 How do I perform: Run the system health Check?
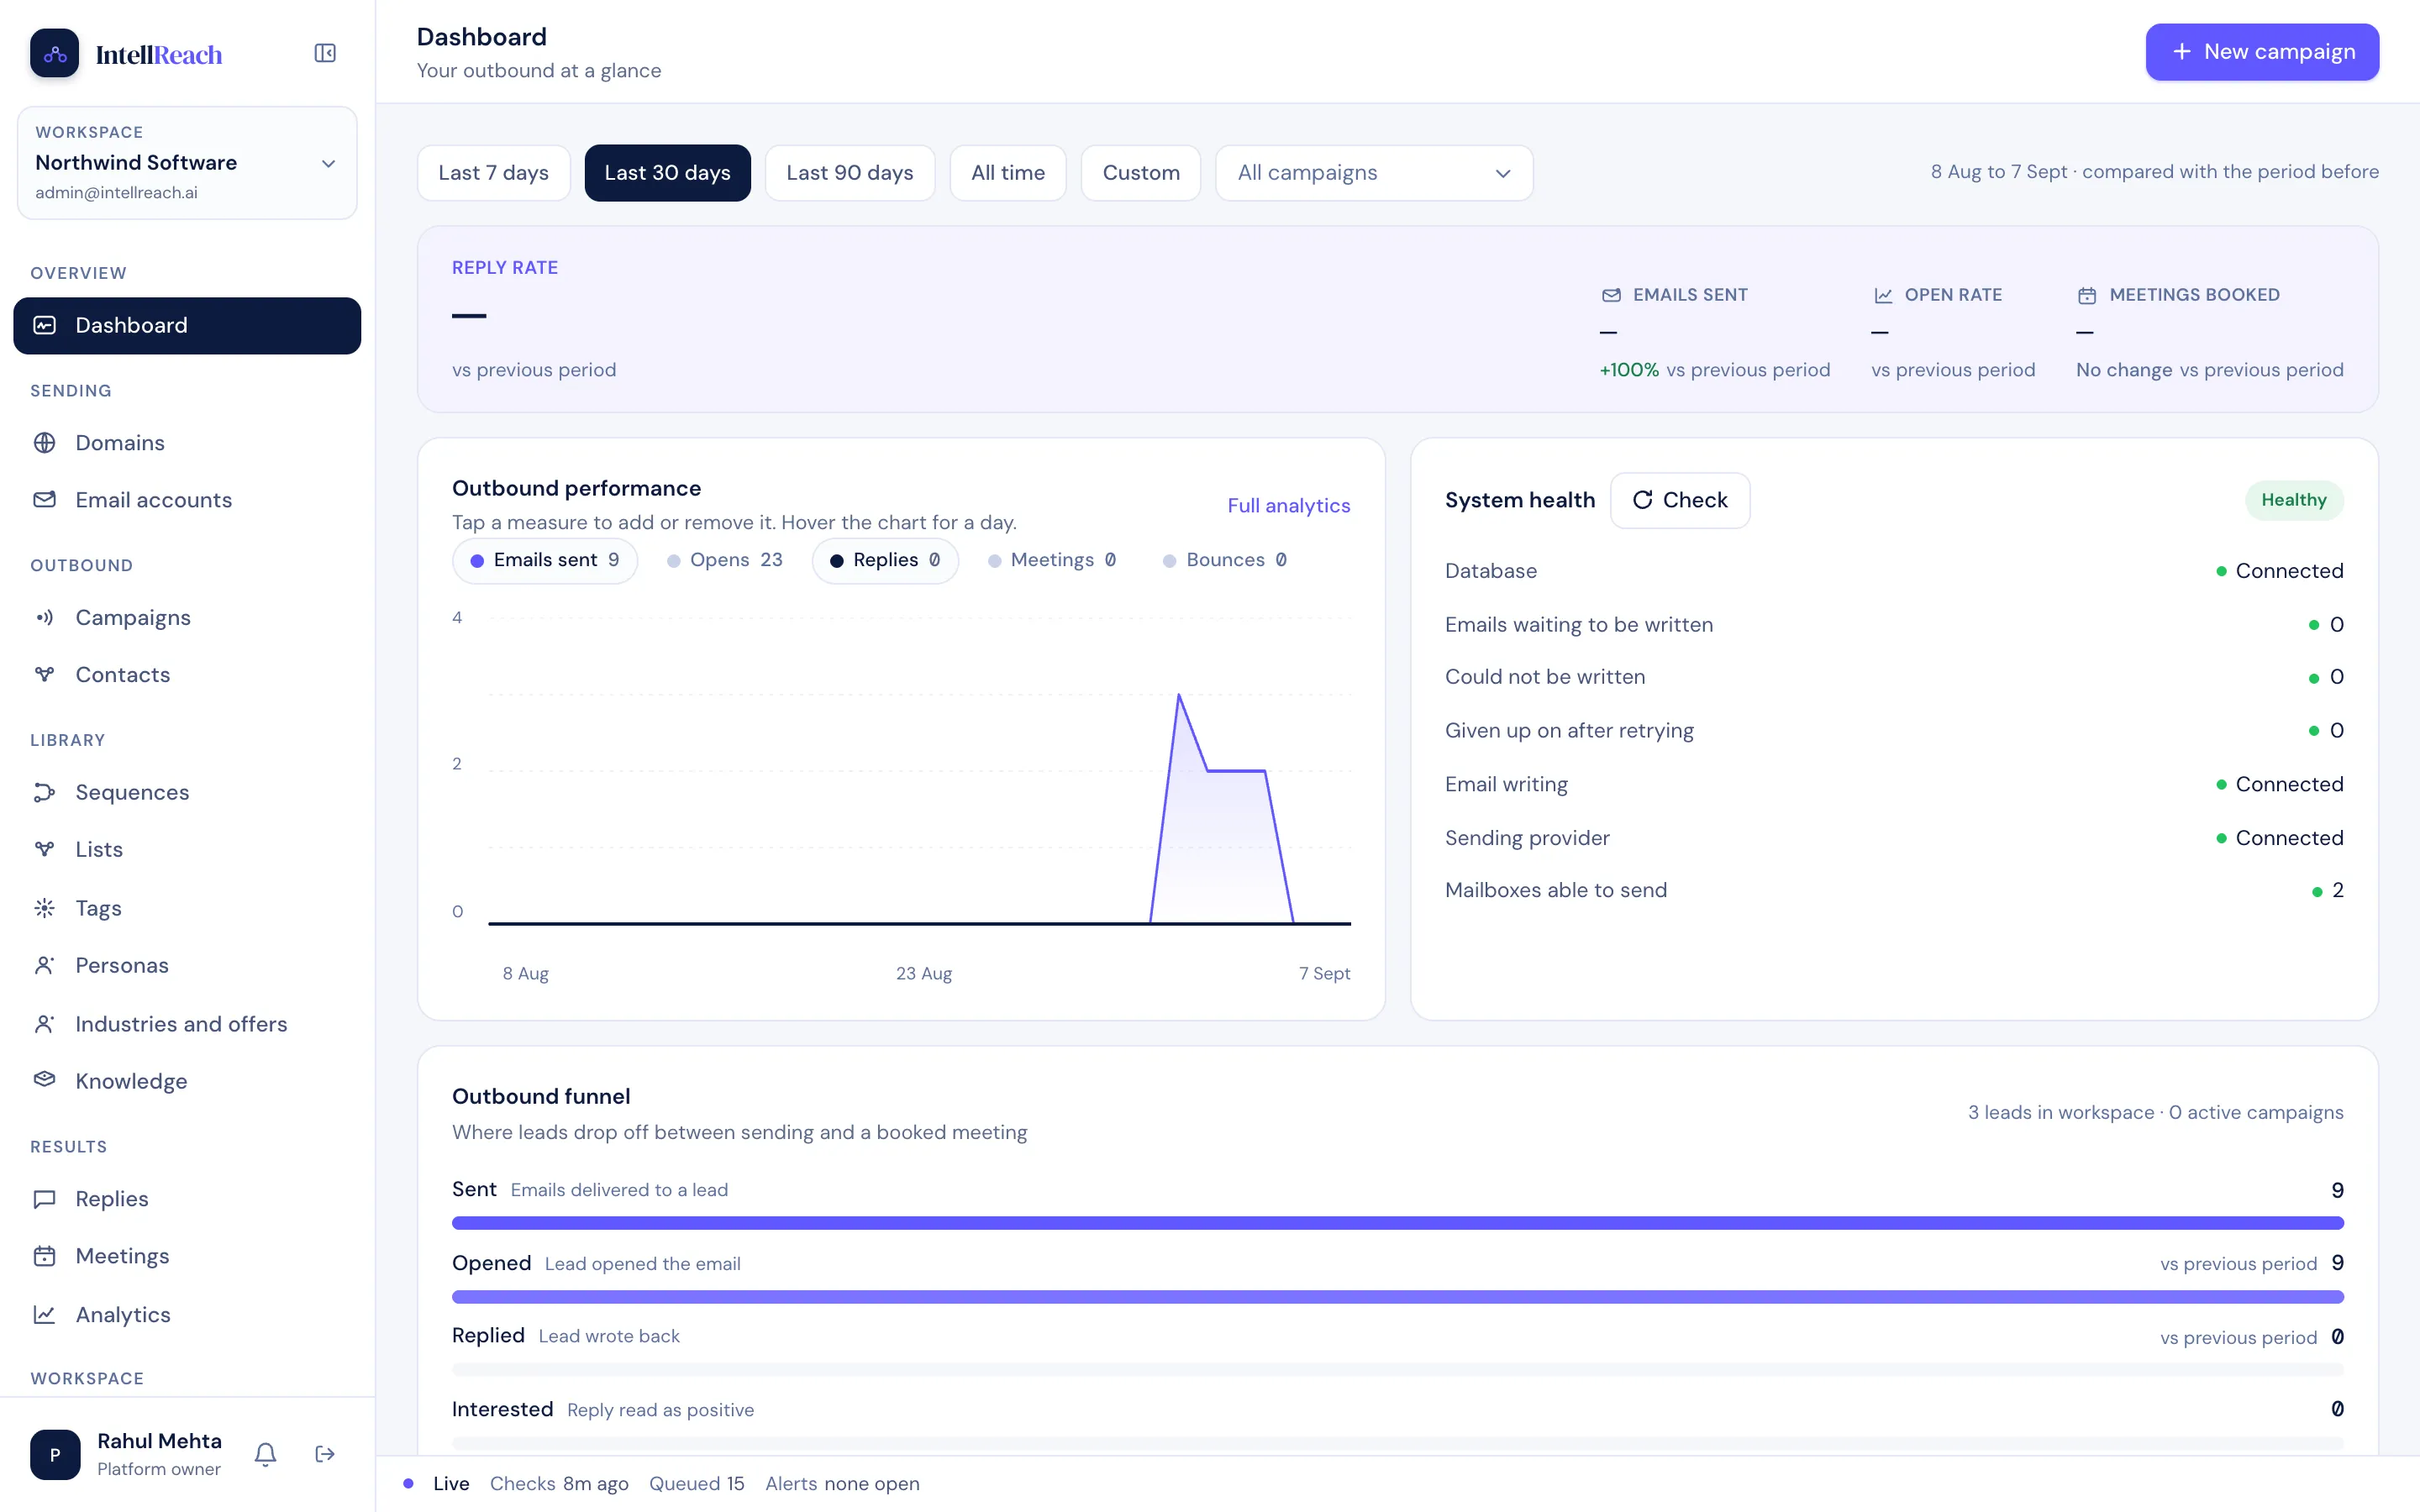point(1680,500)
